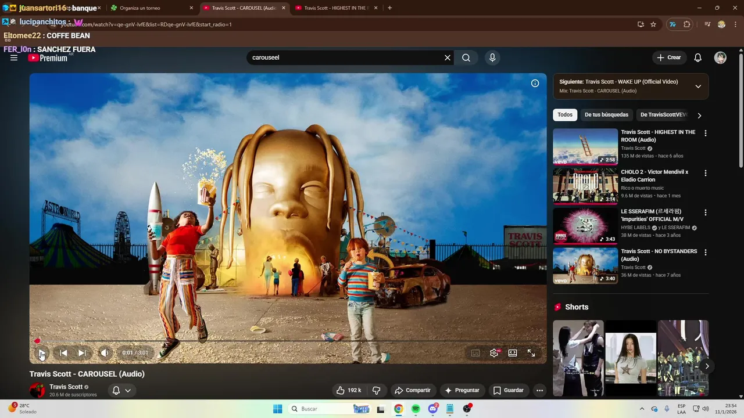
Task: Open the YouTube account avatar menu
Action: point(720,57)
